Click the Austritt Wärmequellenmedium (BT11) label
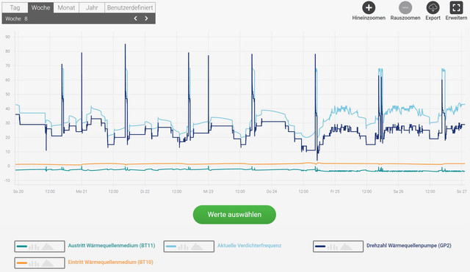The width and height of the screenshot is (470, 272). coord(112,246)
